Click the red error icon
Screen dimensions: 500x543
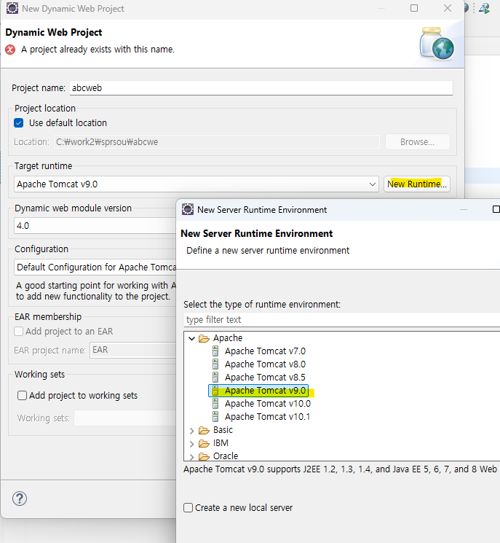[x=10, y=50]
